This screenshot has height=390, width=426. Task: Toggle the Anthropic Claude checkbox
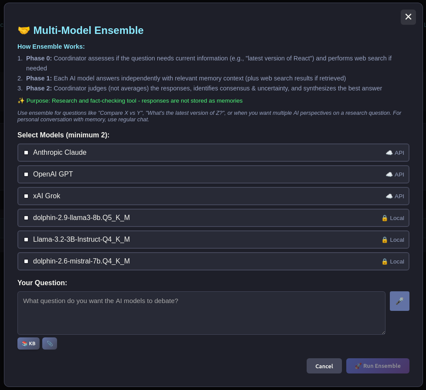pos(26,153)
